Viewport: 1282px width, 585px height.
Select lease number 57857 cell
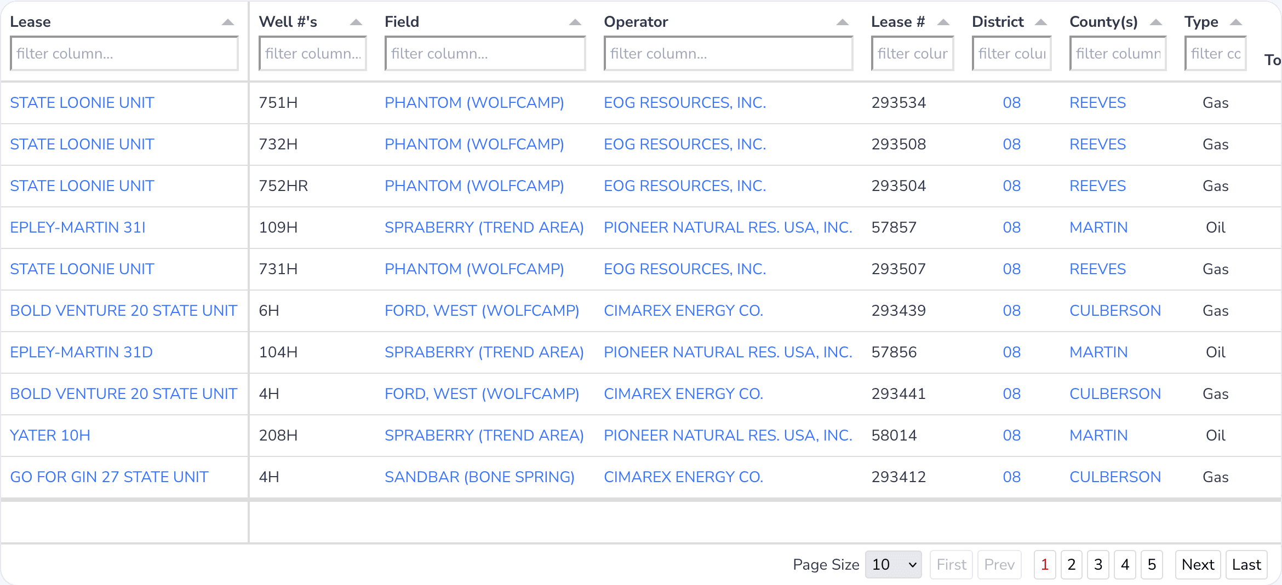click(x=894, y=227)
